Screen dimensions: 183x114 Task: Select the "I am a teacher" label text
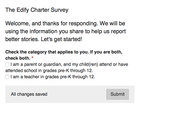[53, 77]
